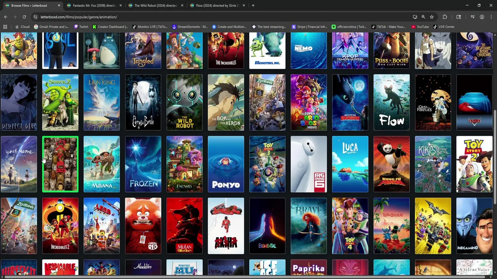The width and height of the screenshot is (497, 279).
Task: Open the Moana poster
Action: [x=102, y=164]
